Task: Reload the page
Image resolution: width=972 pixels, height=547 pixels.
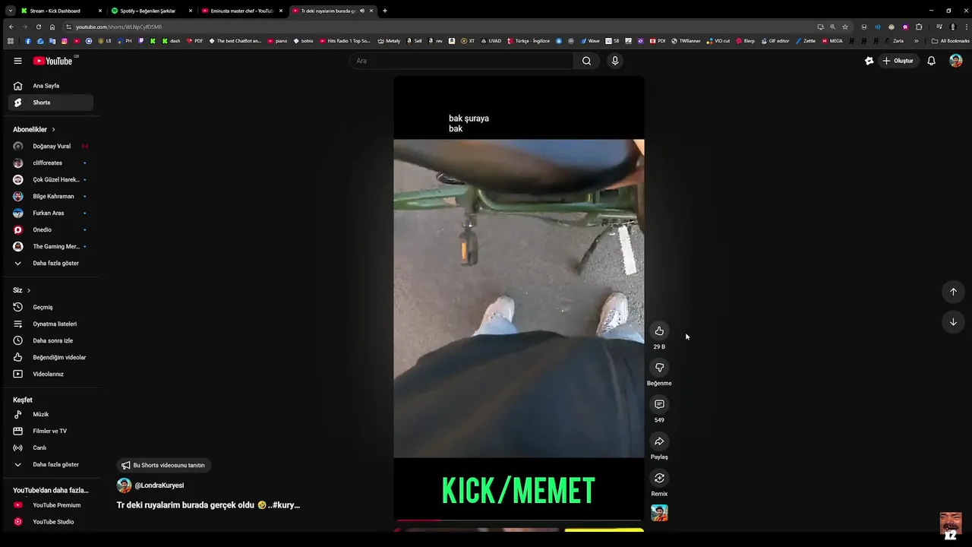Action: (x=39, y=27)
